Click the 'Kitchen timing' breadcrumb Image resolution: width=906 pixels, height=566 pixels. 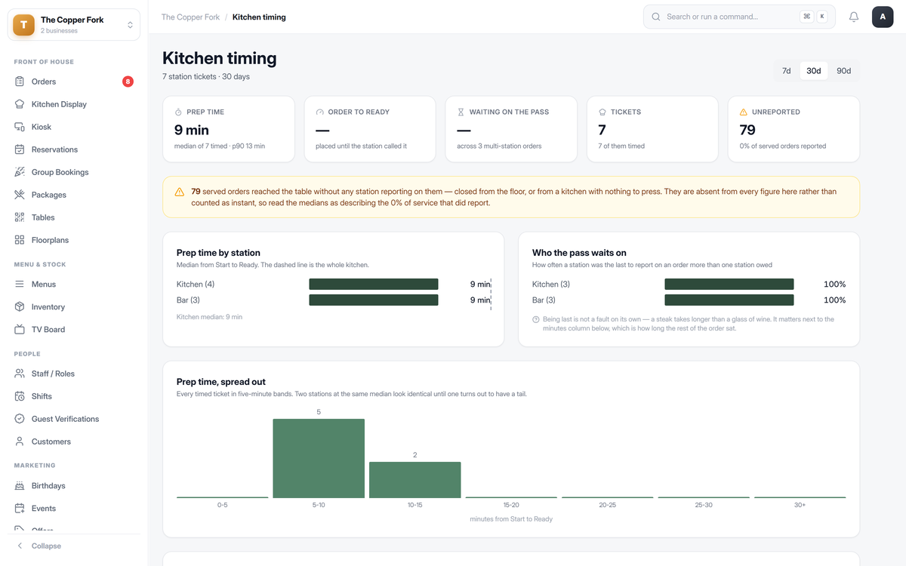[x=259, y=17]
